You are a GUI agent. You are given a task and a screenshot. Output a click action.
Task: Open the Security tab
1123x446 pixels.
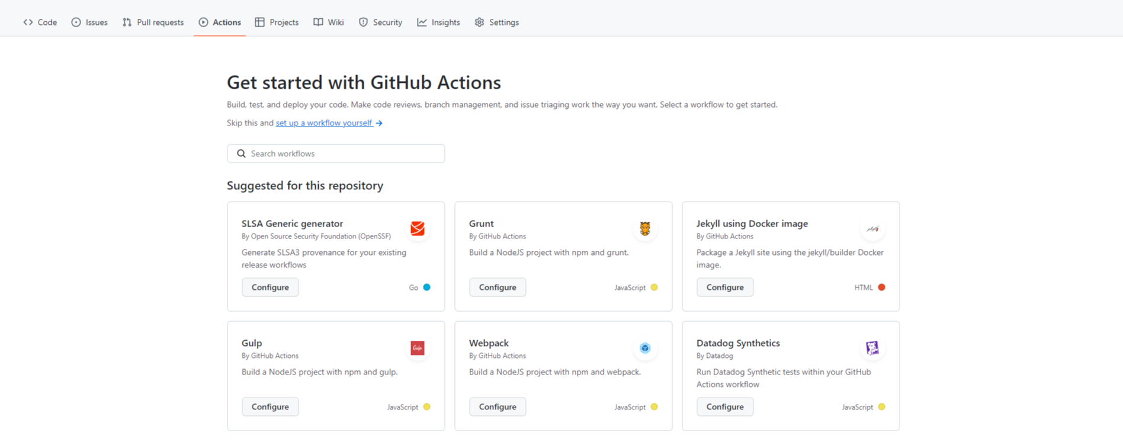[x=380, y=22]
